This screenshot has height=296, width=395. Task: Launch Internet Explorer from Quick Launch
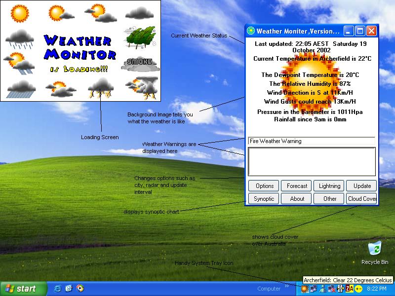(58, 289)
